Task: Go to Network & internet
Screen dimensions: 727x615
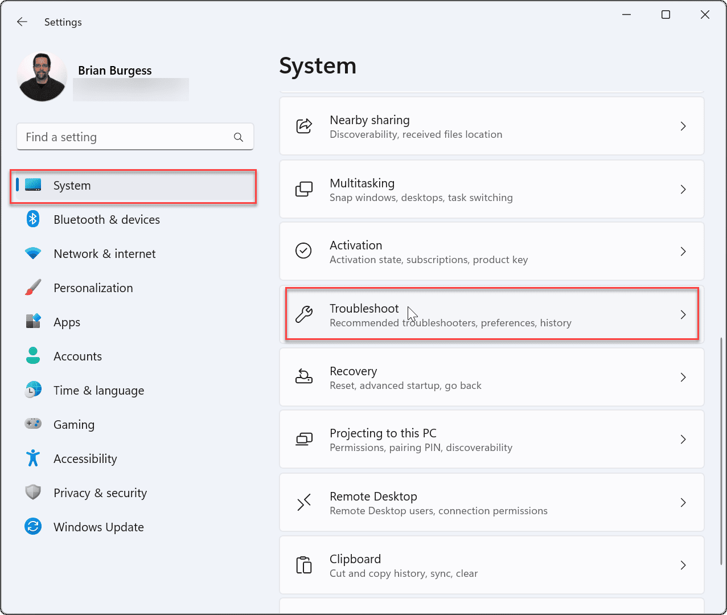Action: click(x=104, y=254)
